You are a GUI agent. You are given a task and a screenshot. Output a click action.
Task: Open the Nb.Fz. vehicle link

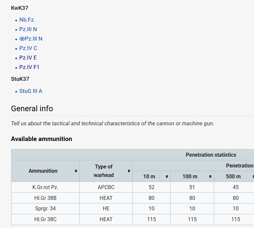pos(27,20)
